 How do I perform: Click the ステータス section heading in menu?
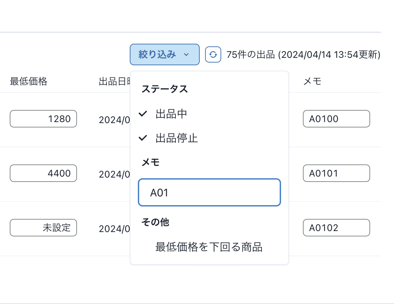click(x=164, y=89)
